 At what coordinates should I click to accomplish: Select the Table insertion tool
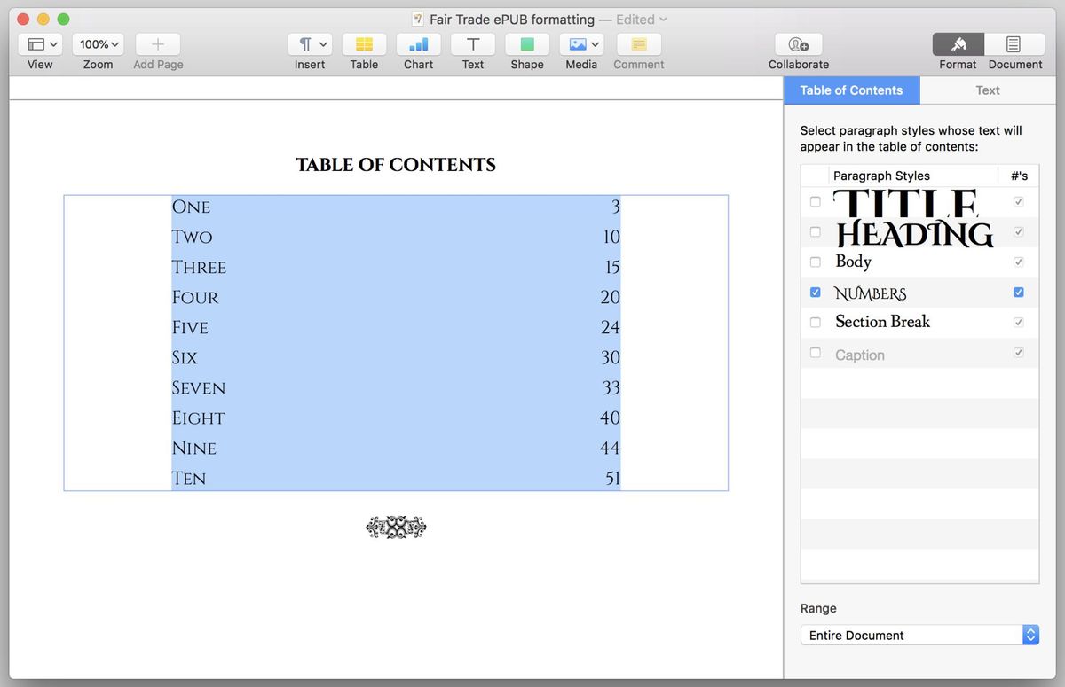tap(364, 44)
